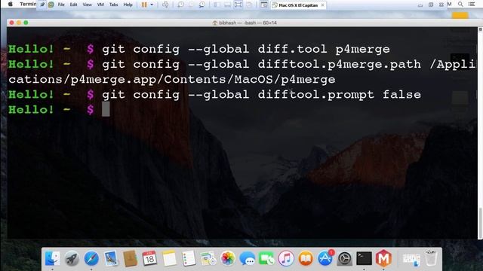Viewport: 483px width, 271px height.
Task: Open Terminal app menu in Mac menu bar
Action: point(28,5)
